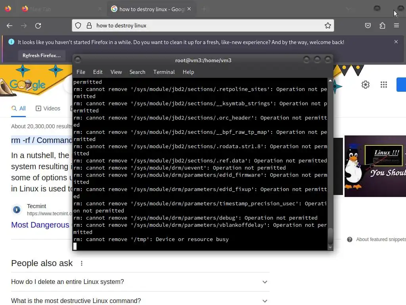Click terminal scrollbar up arrow
Screen dimensions: 406x305
pos(330,81)
